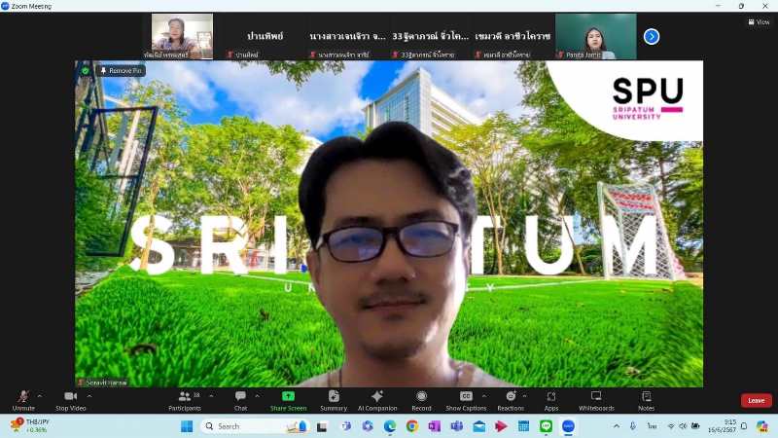The height and width of the screenshot is (438, 778).
Task: Open network and volume quick settings
Action: coord(684,426)
